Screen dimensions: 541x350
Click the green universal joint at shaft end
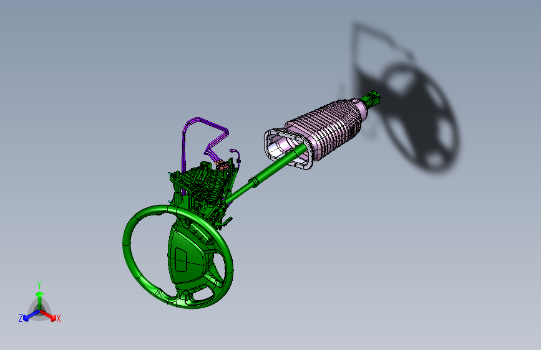click(372, 98)
